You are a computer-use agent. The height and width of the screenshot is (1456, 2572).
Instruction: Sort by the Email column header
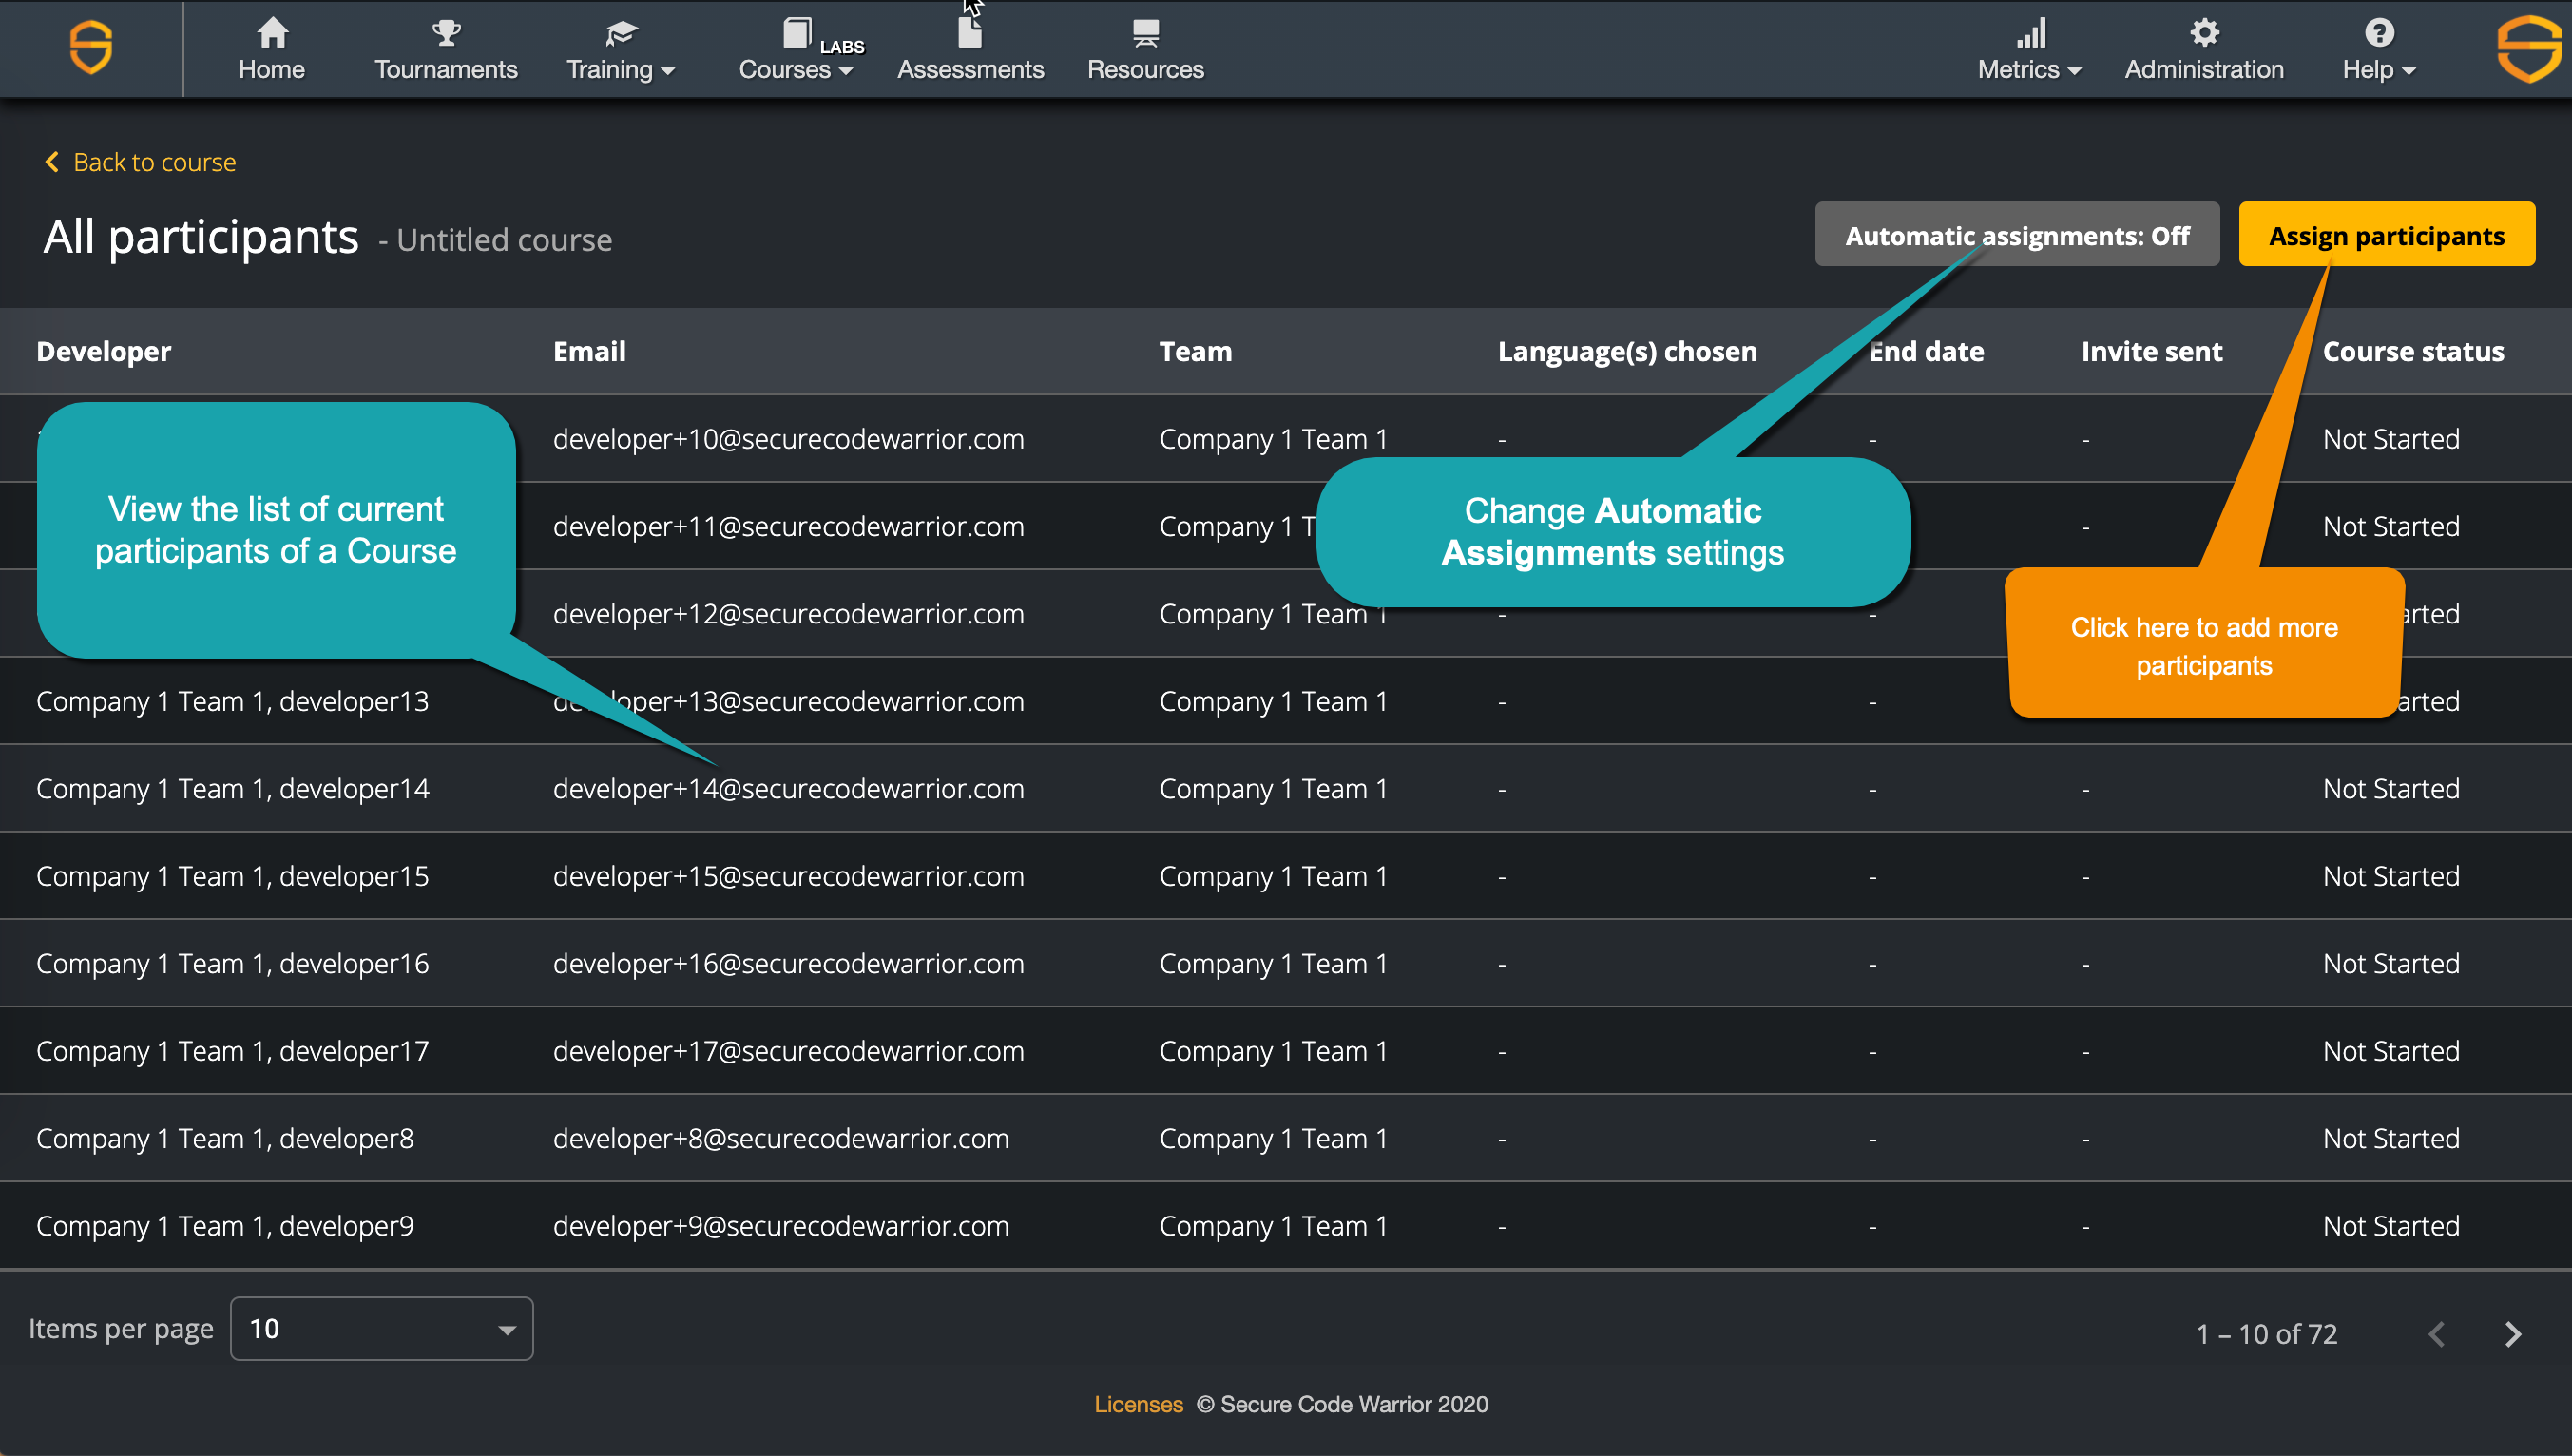(589, 351)
